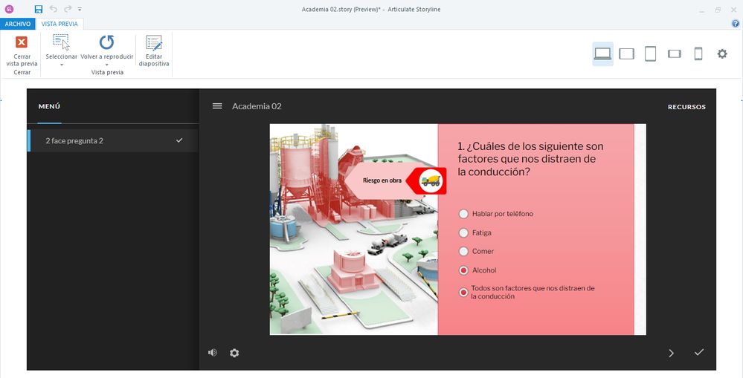Open the quick access toolbar customize arrow
Image resolution: width=743 pixels, height=378 pixels.
point(80,9)
